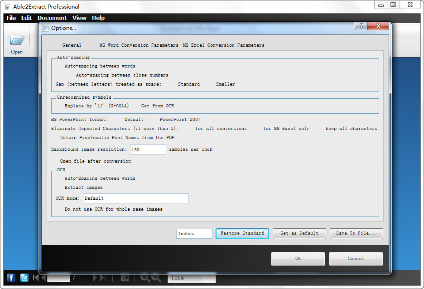Screen dimensions: 424x289
Task: Dismiss dialog with the Cancel button
Action: coord(356,259)
